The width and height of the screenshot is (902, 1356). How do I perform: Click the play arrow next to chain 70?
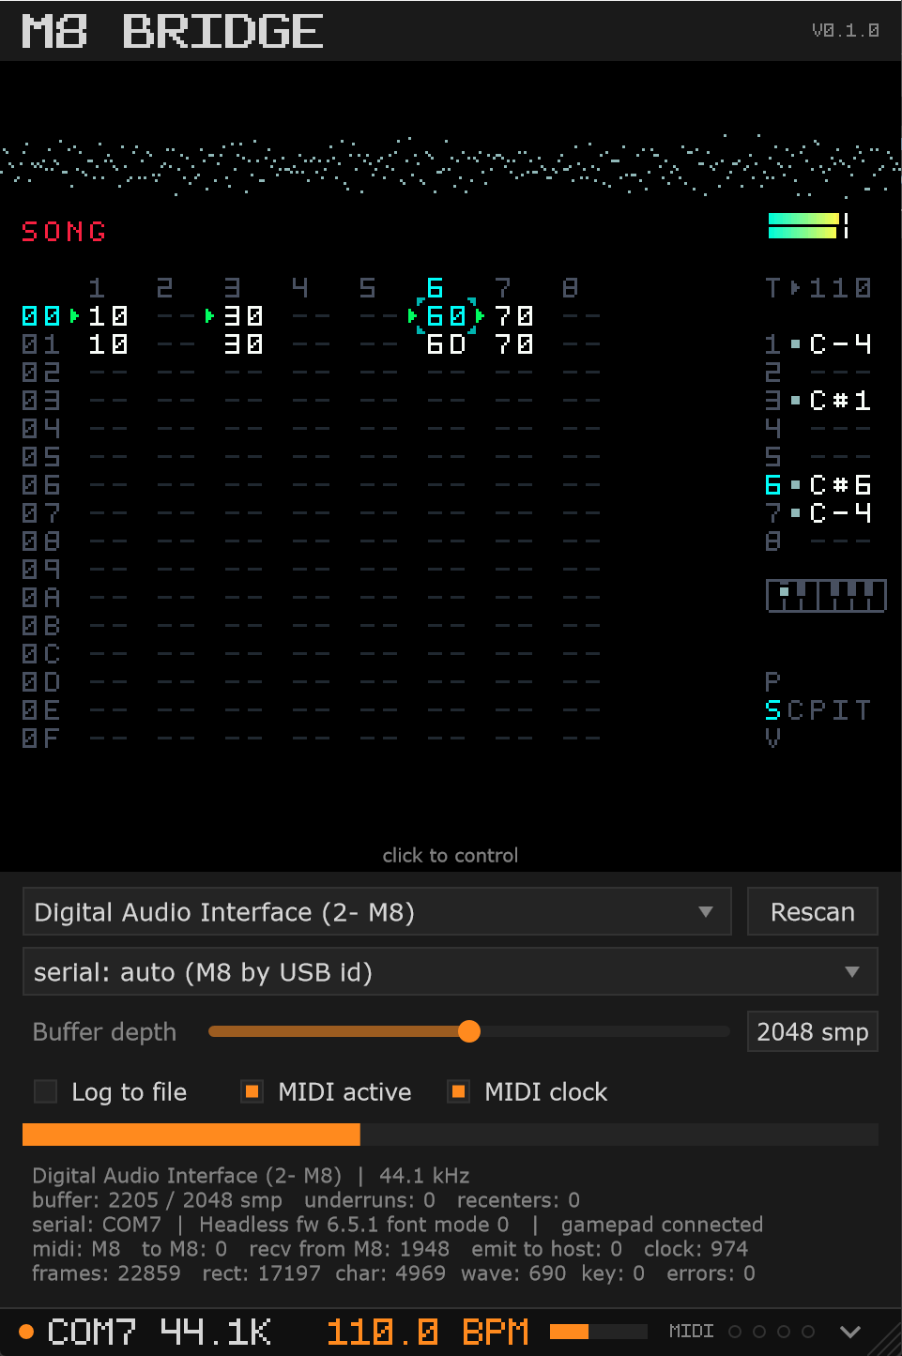[481, 316]
